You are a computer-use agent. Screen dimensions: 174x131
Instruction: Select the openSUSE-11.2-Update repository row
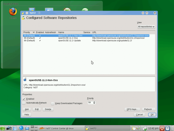(86, 41)
